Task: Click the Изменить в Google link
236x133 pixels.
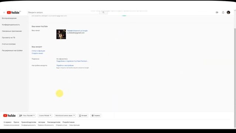Action: point(80,31)
